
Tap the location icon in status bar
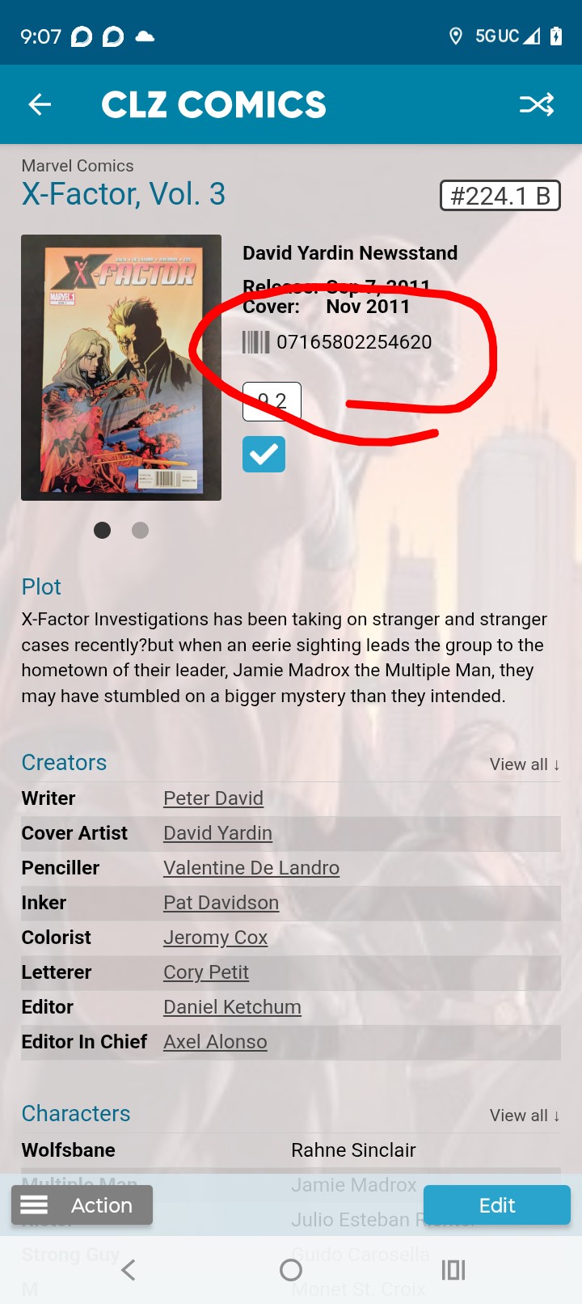click(456, 36)
